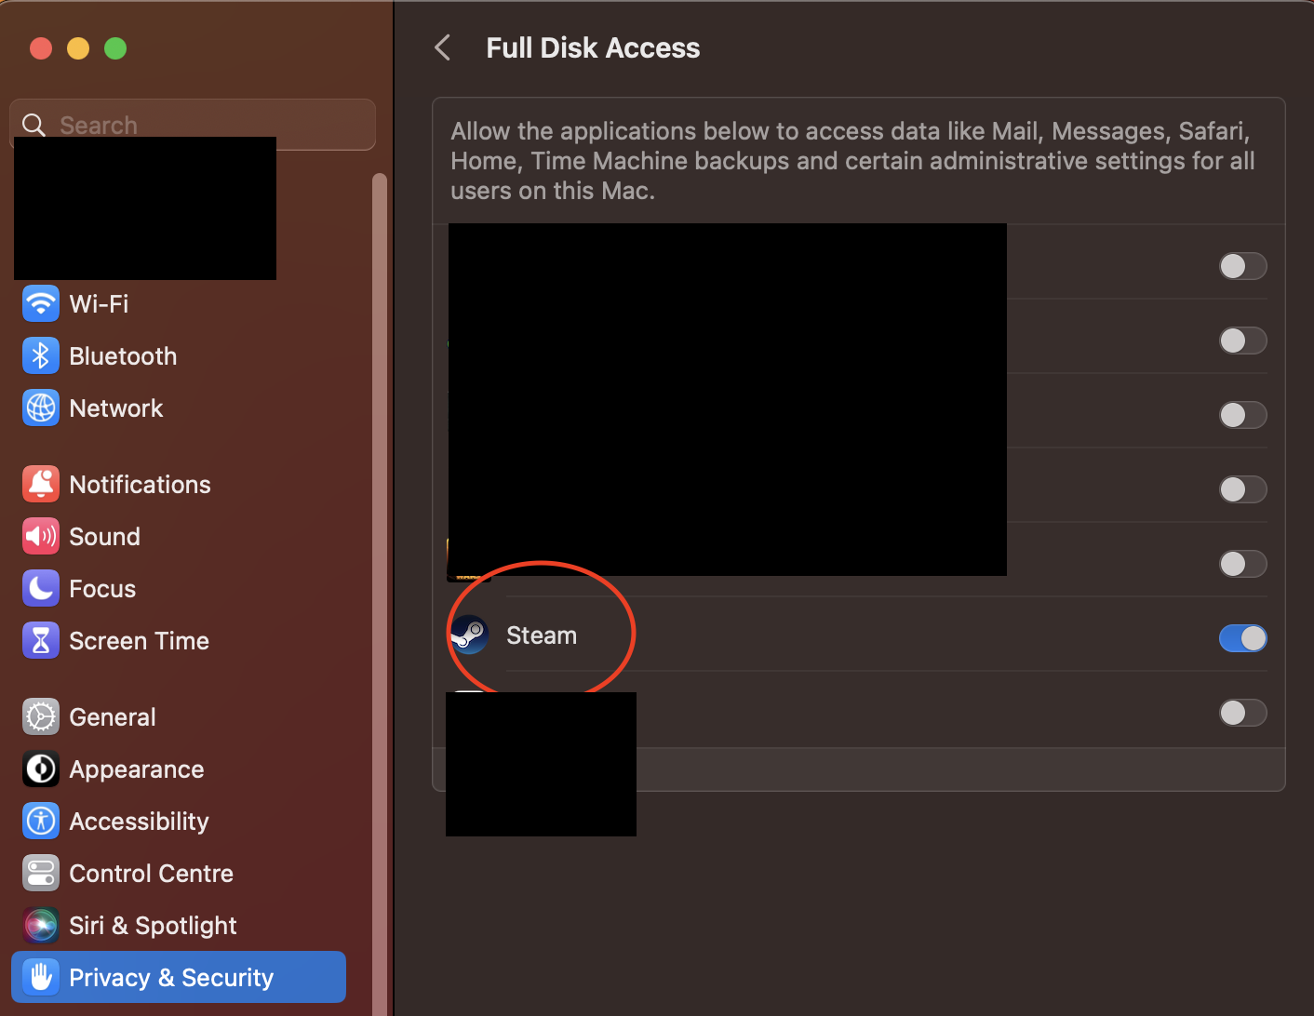The width and height of the screenshot is (1314, 1016).
Task: Select Accessibility label in sidebar
Action: pyautogui.click(x=139, y=822)
